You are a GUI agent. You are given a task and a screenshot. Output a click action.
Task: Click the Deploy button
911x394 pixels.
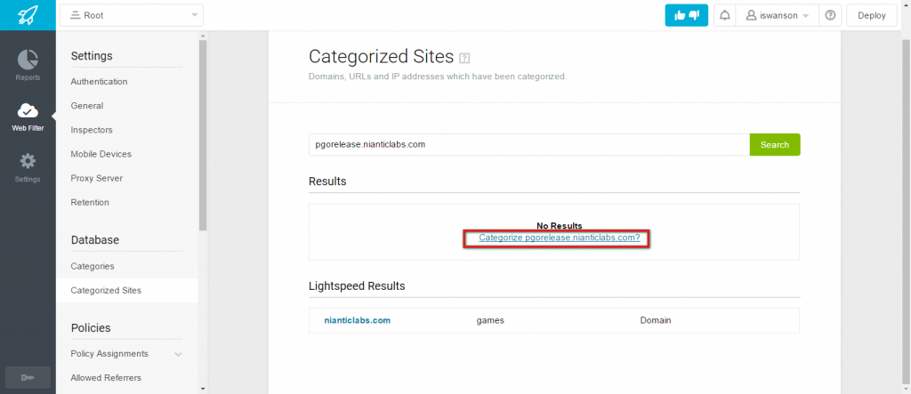[871, 16]
